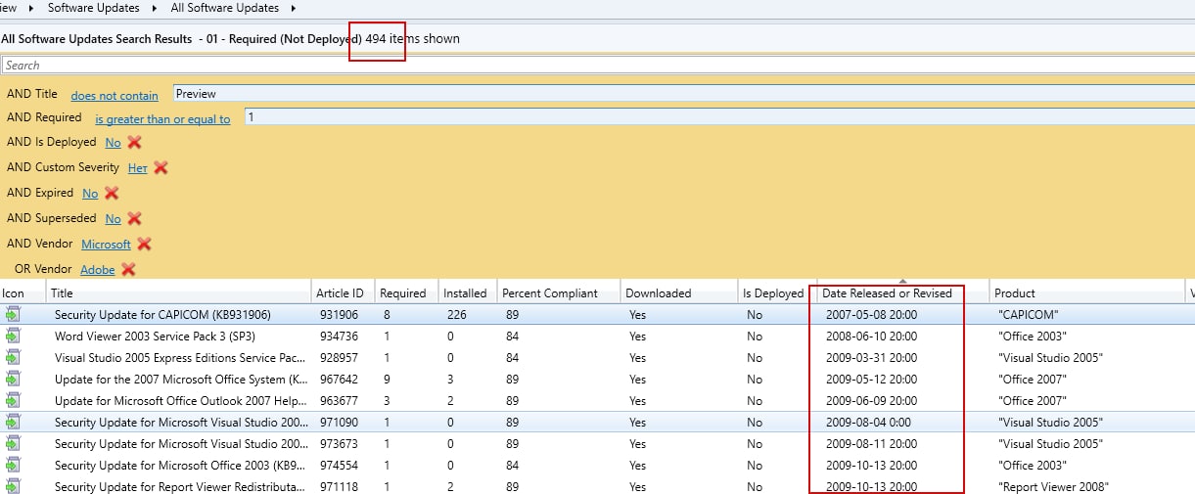The width and height of the screenshot is (1195, 494).
Task: Select update icon for article 973673 row
Action: pyautogui.click(x=13, y=444)
